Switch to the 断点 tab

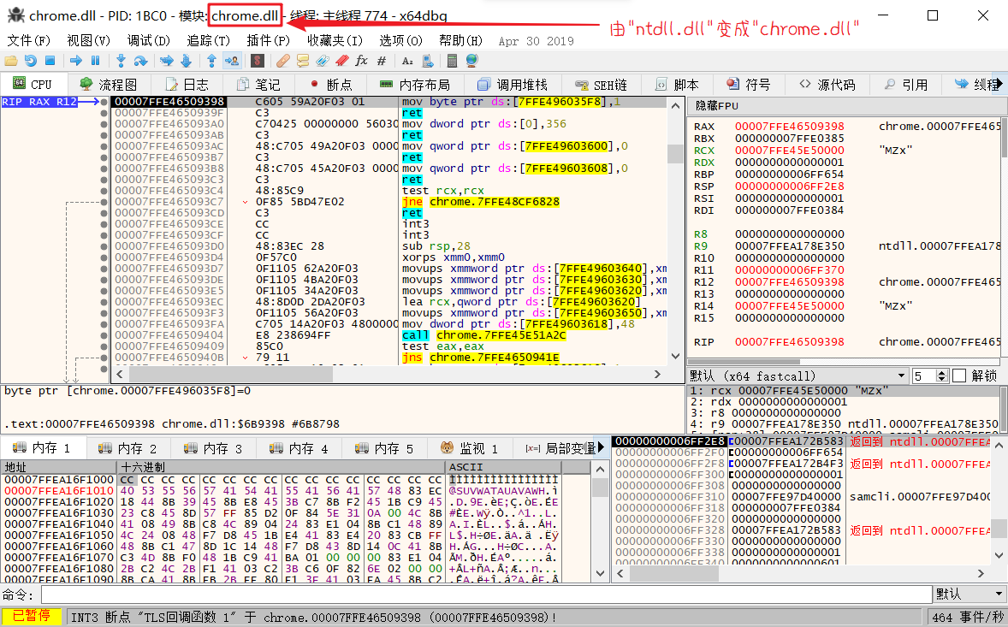pos(331,85)
